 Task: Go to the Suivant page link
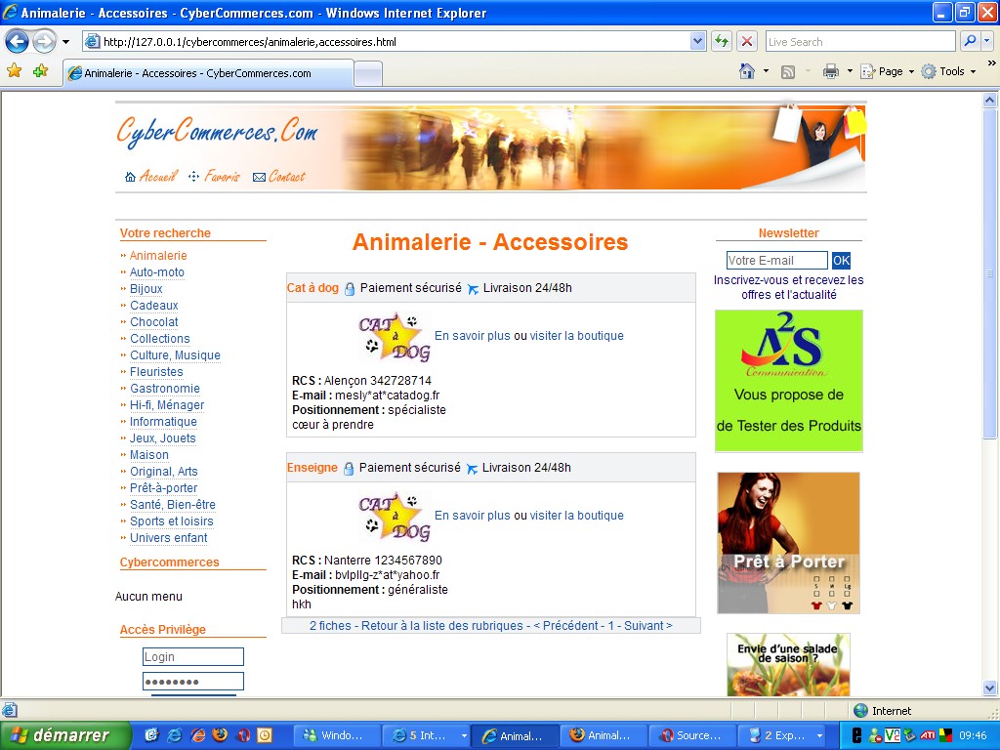coord(648,626)
